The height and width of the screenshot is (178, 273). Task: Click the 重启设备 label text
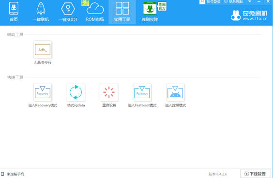point(109,105)
